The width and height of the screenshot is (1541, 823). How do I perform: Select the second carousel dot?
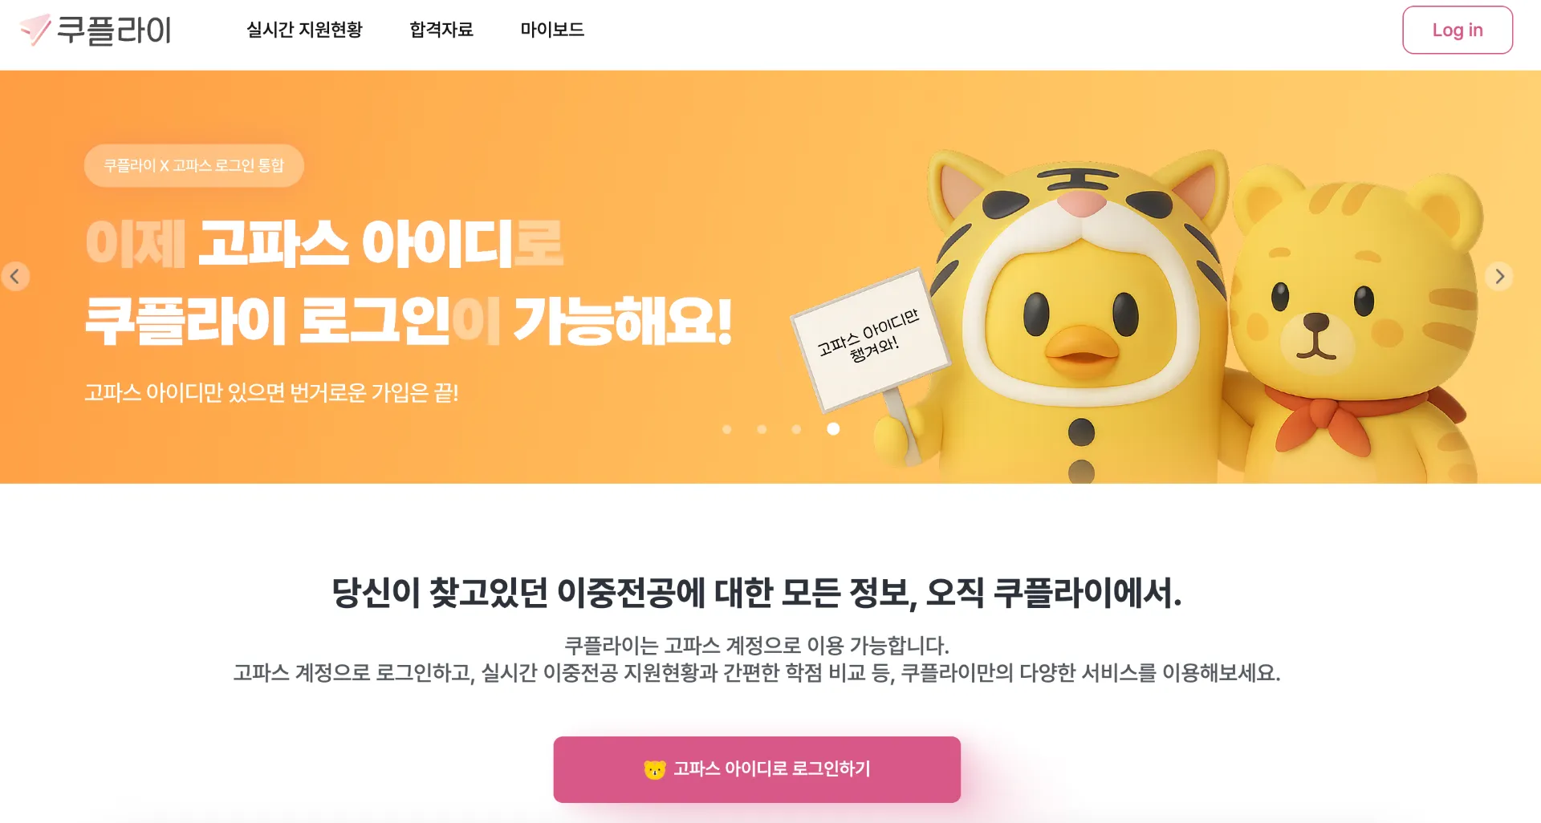762,429
